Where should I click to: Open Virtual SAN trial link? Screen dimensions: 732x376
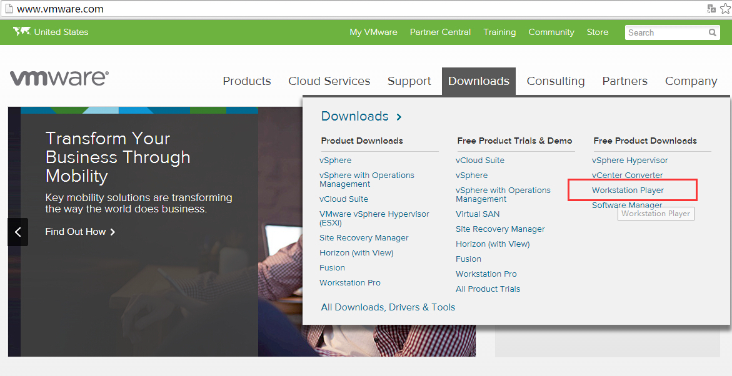(478, 214)
